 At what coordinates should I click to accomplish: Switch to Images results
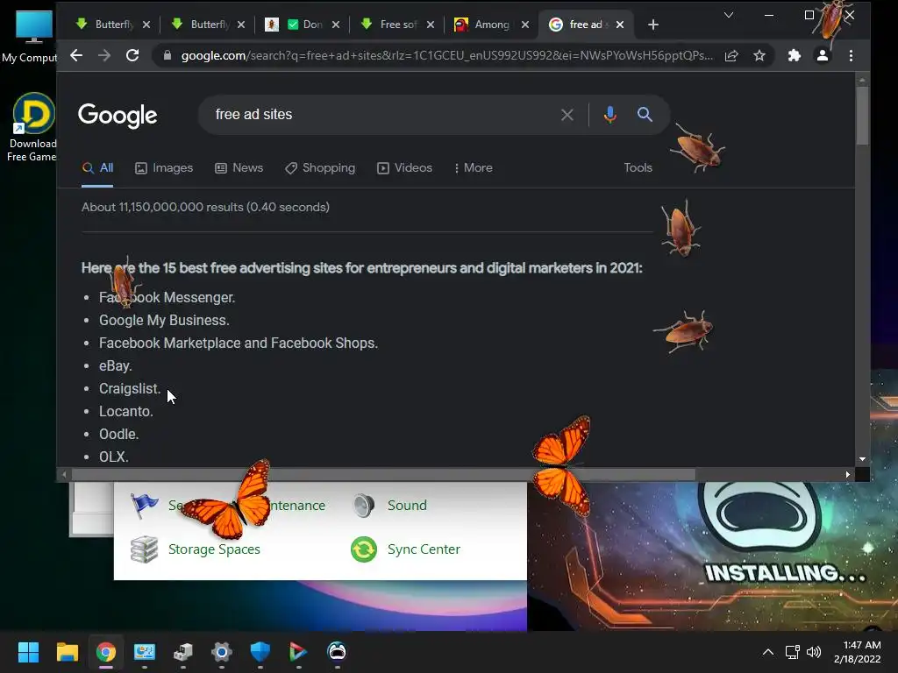[164, 167]
